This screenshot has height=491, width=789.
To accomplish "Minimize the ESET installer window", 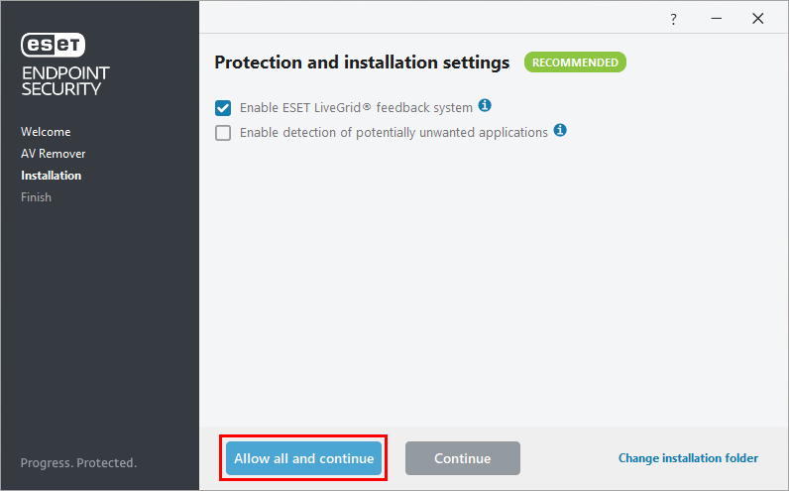I will pos(717,19).
